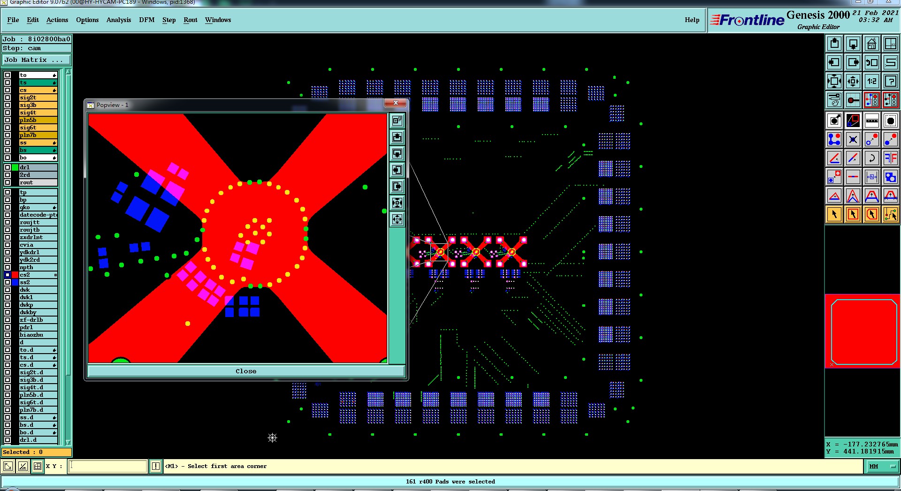Click the layer list scroll up arrow
The height and width of the screenshot is (491, 901).
click(69, 72)
